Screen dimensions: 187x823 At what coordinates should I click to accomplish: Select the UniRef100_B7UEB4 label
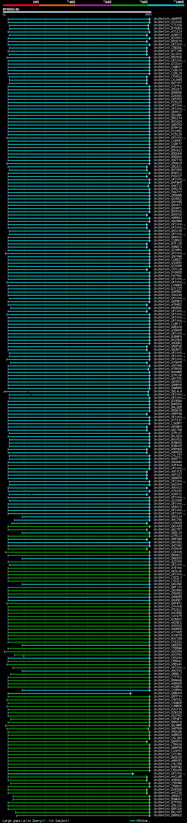point(168,401)
